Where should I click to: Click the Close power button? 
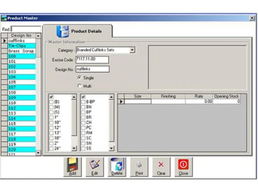(x=184, y=167)
